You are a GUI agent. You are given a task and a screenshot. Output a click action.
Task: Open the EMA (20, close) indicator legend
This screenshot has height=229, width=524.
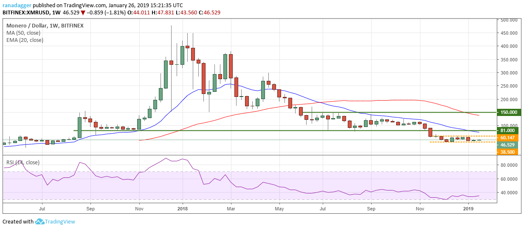(x=25, y=40)
